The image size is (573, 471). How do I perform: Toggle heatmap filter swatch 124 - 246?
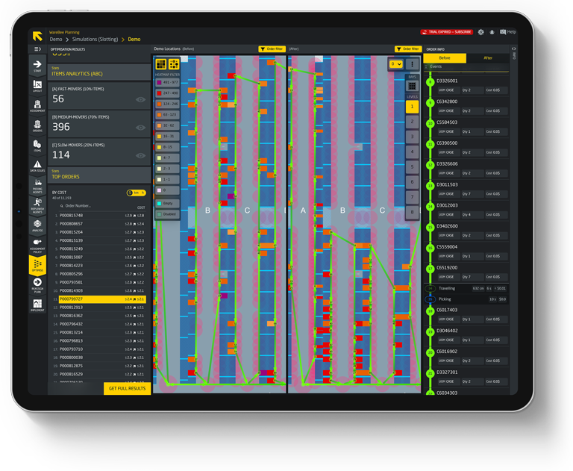pyautogui.click(x=167, y=104)
